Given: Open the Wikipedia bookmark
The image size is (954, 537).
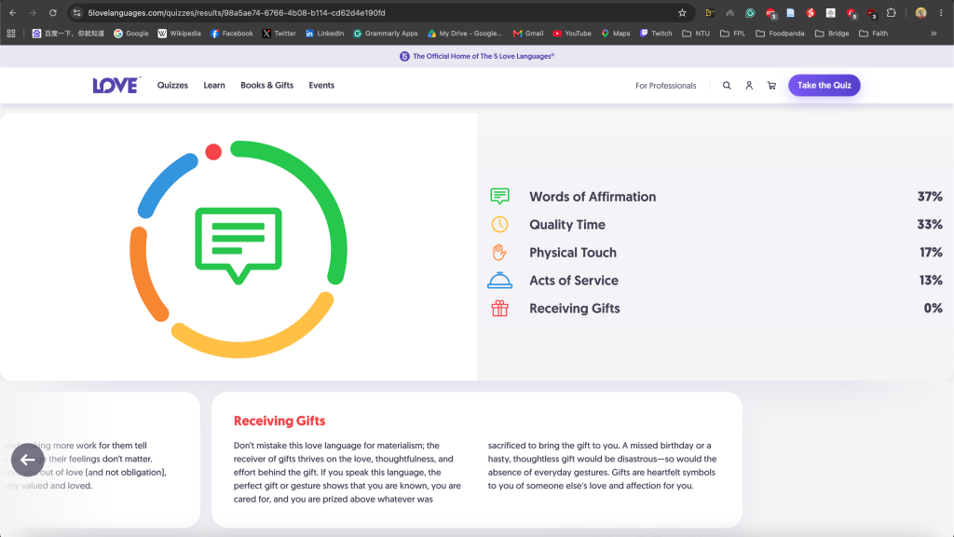Looking at the screenshot, I should (179, 34).
